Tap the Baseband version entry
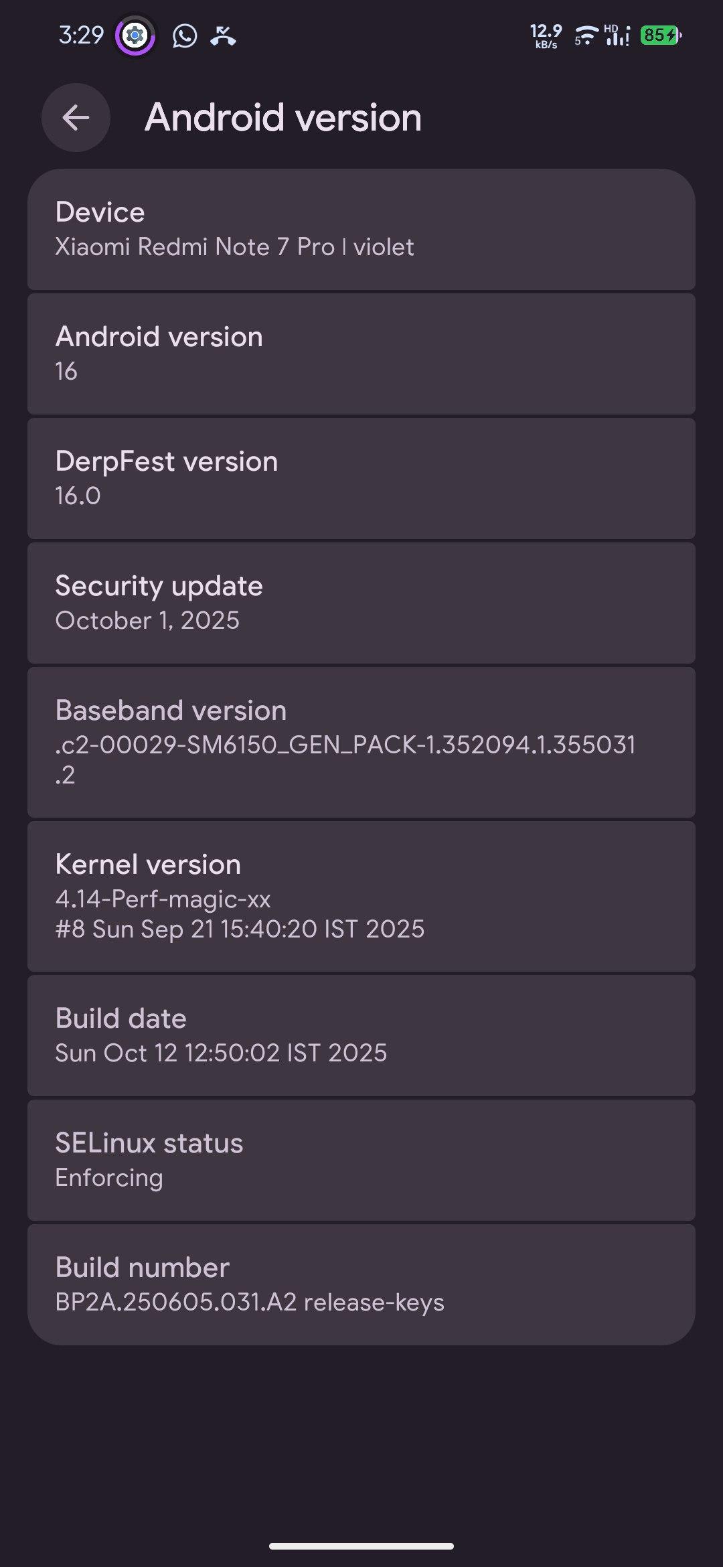Screen dimensions: 723x1567 click(x=361, y=742)
